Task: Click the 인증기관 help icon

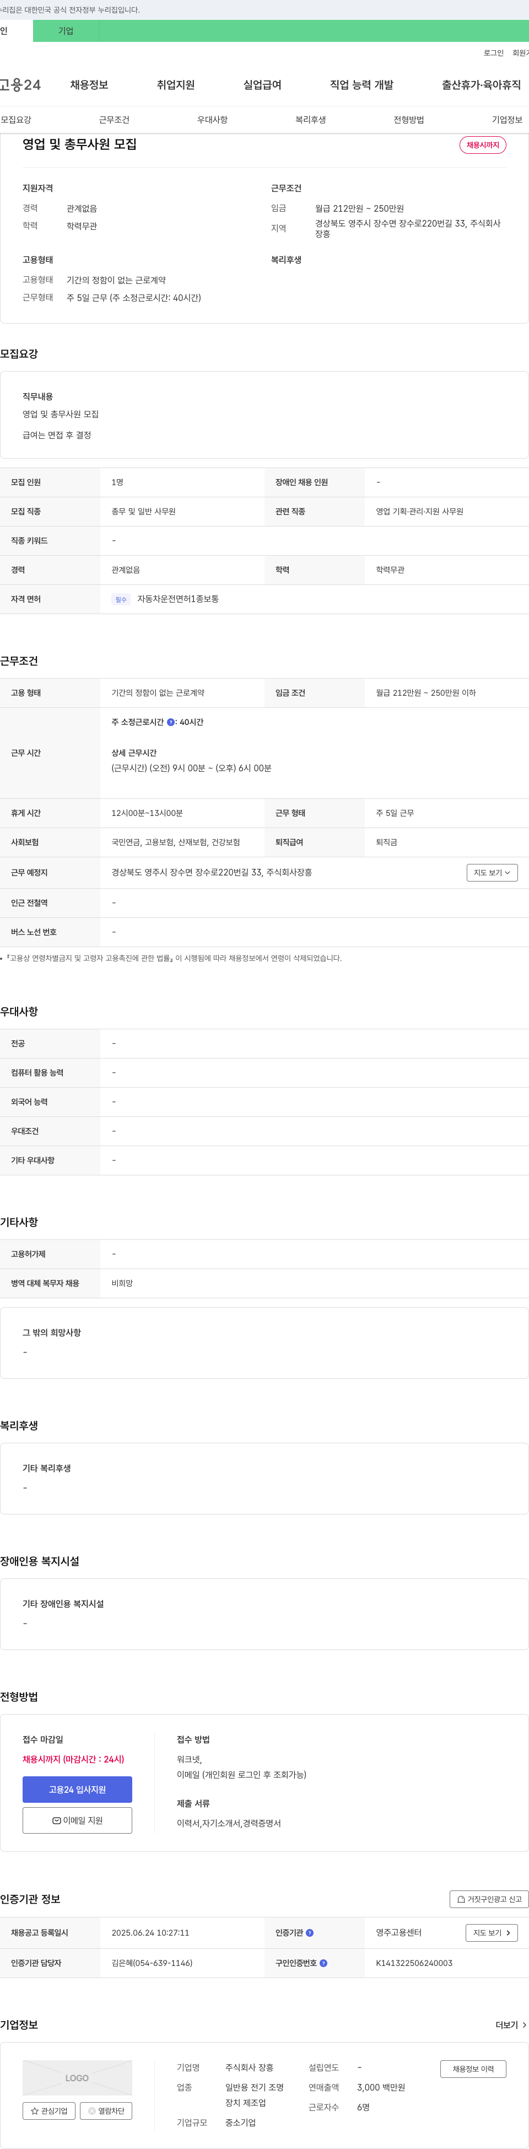Action: pyautogui.click(x=310, y=1933)
